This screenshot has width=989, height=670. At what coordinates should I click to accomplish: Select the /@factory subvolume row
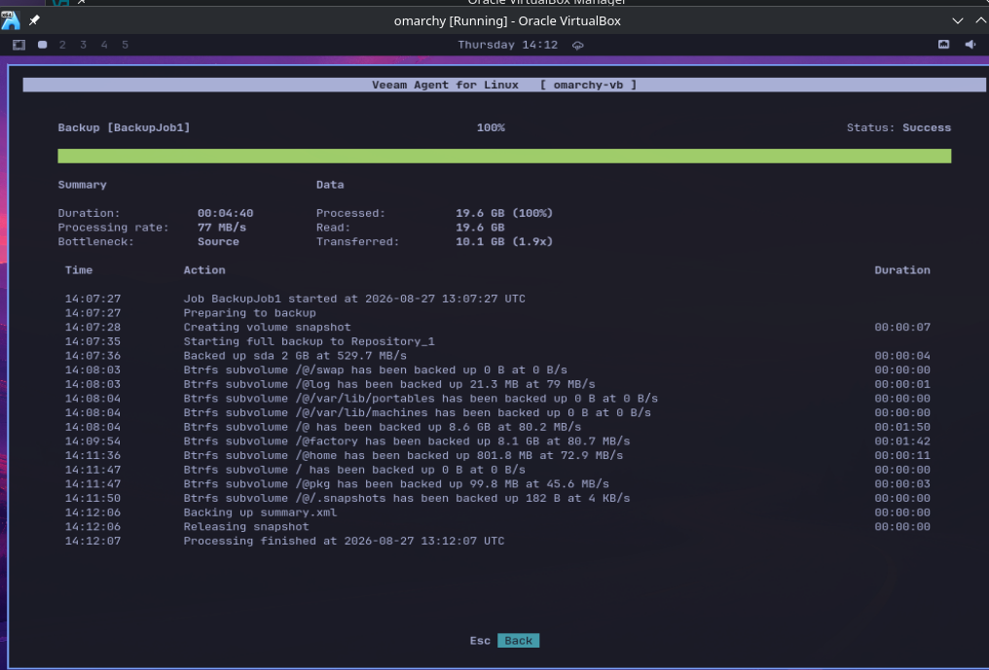pyautogui.click(x=497, y=441)
